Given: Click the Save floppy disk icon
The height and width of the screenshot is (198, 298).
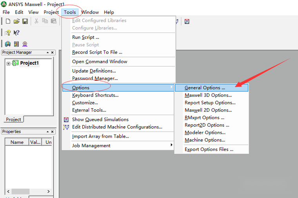Looking at the screenshot, I should pyautogui.click(x=25, y=21).
